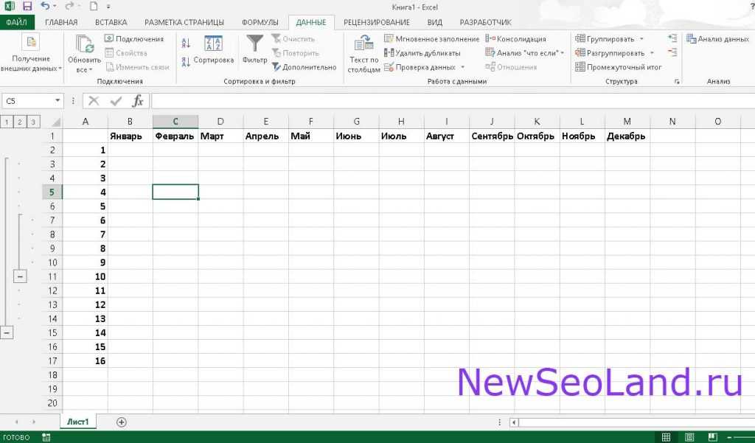
Task: Click the show detail icon in Структура group
Action: tap(672, 38)
